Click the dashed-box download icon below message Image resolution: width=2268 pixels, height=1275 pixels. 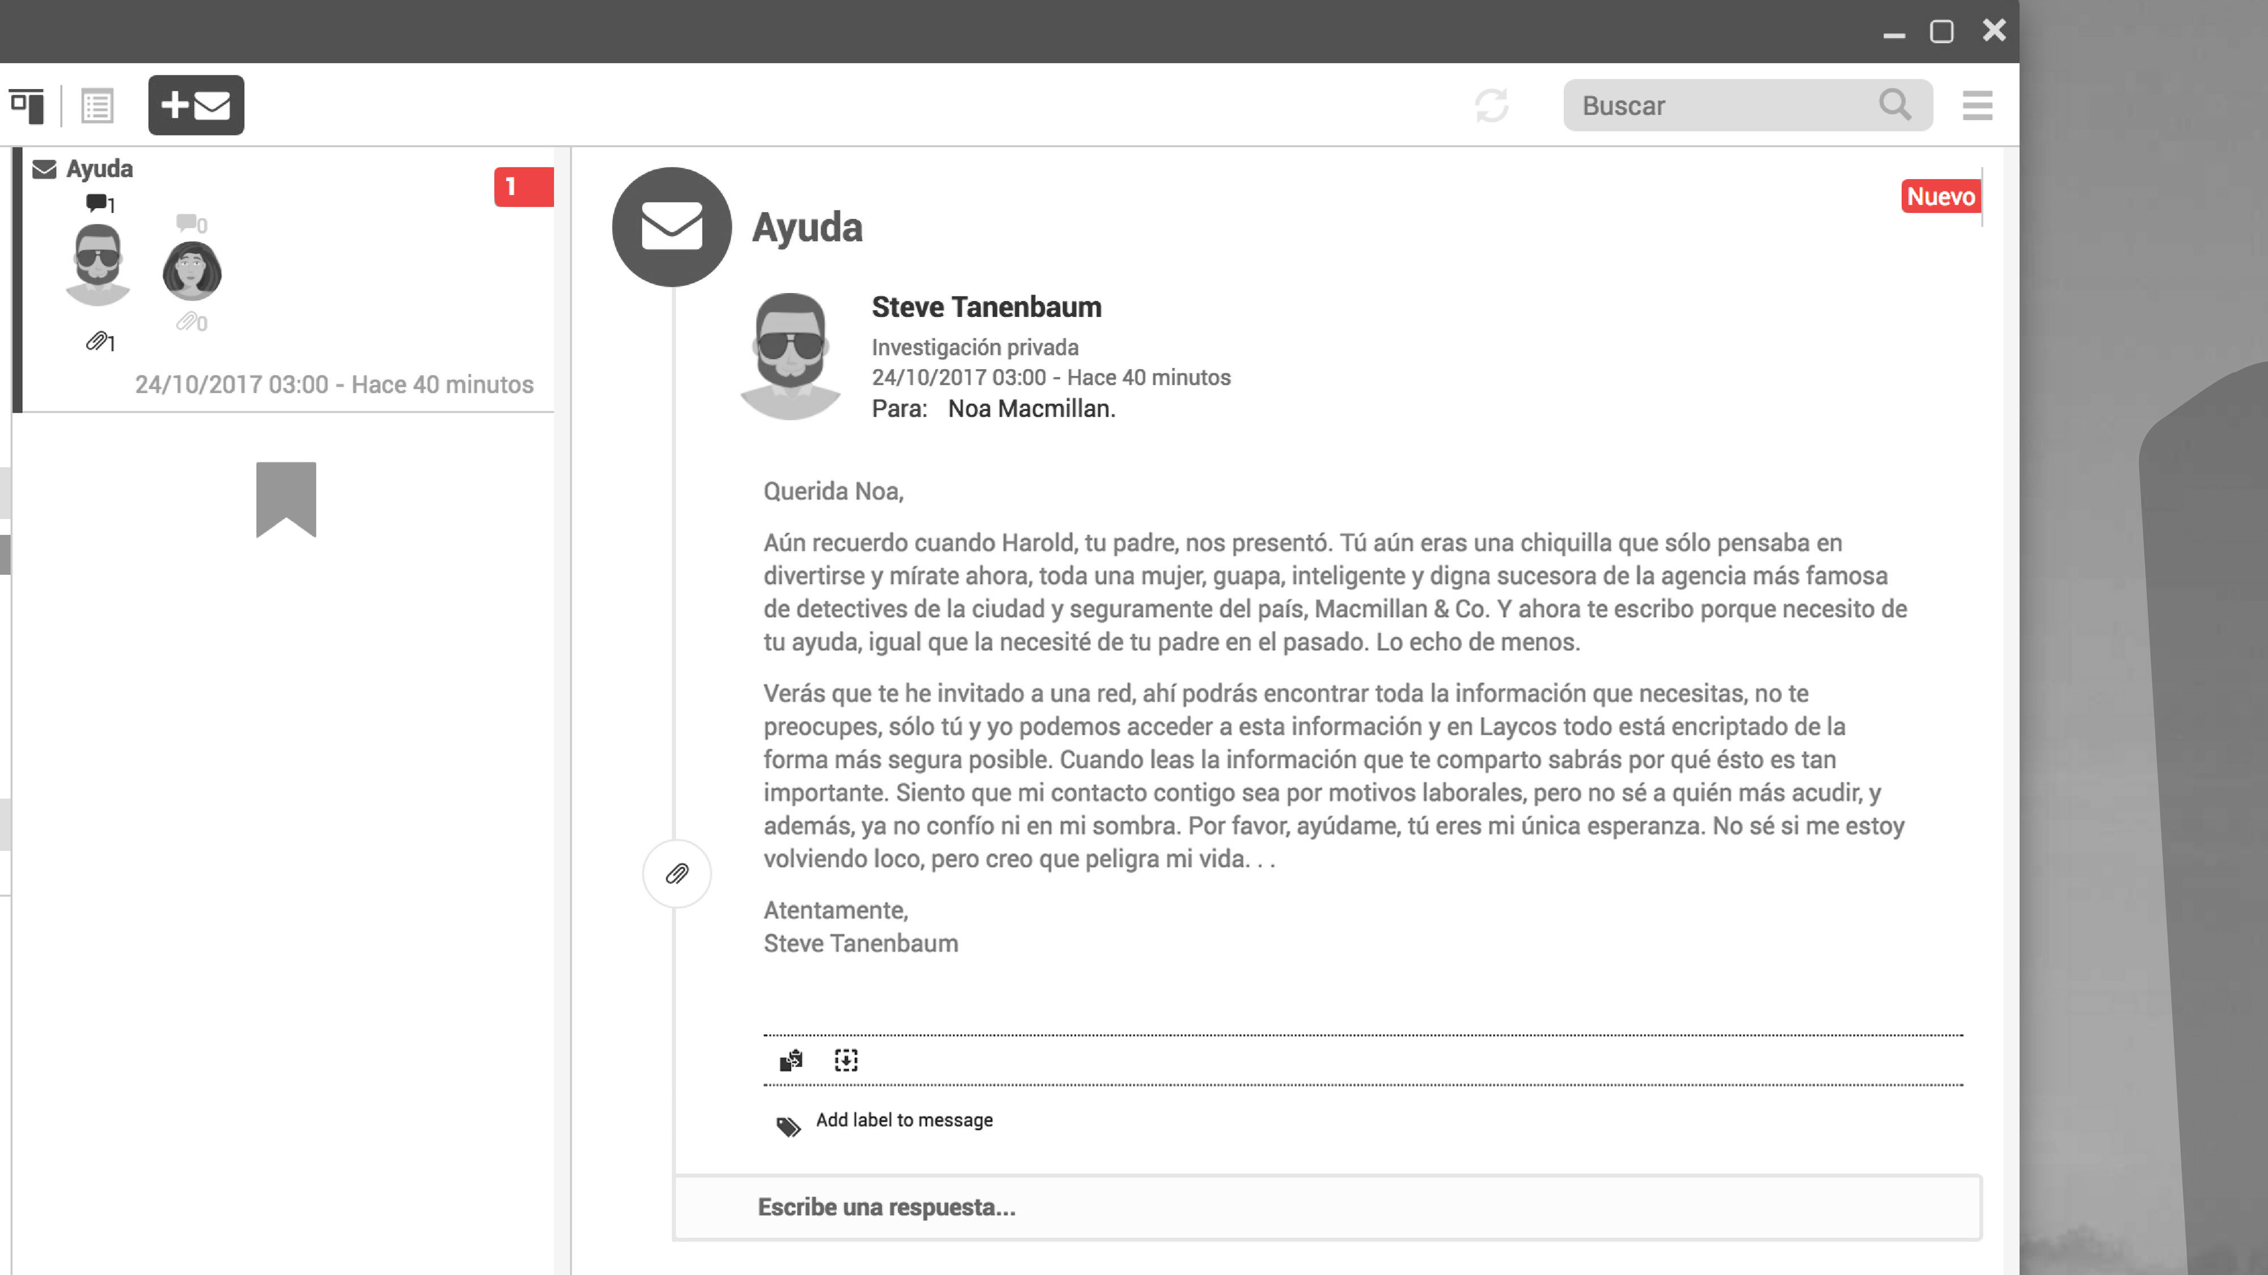(846, 1060)
